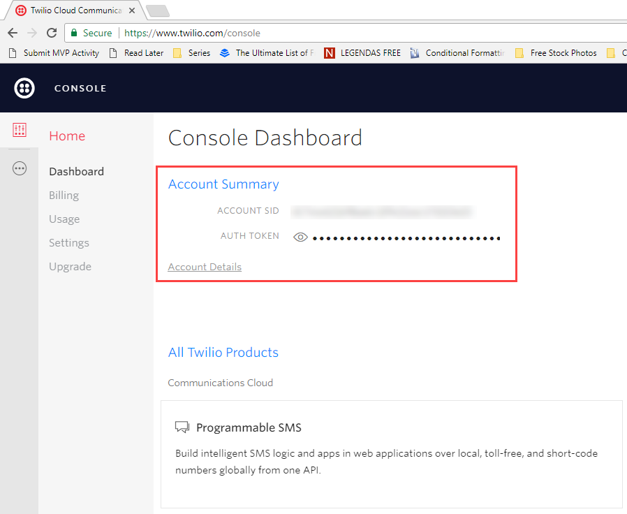Click the Account Summary heading
Screen dimensions: 627x514
coord(223,184)
